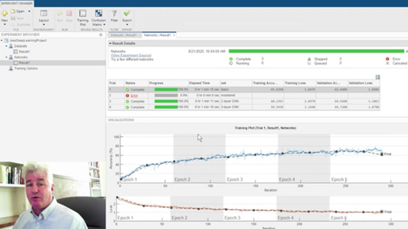Image resolution: width=408 pixels, height=229 pixels.
Task: Collapse the Datasets tree node
Action: point(6,46)
